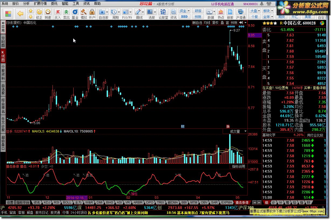This screenshot has height=220, width=331.
Task: Expand the 成交量 volume indicator dropdown
Action: 245,131
